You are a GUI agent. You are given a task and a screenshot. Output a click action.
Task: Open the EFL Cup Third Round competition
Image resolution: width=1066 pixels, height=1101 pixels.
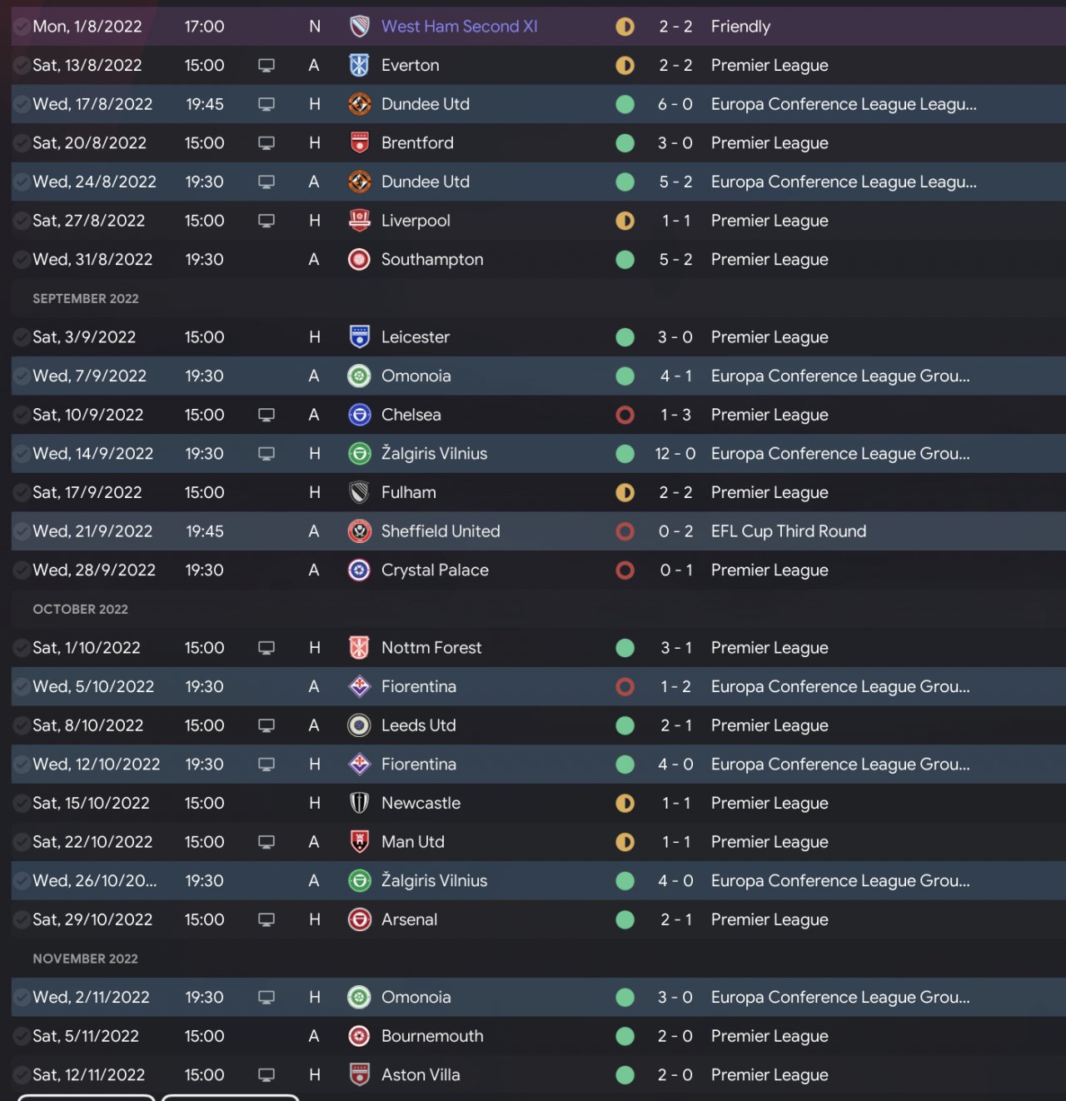pos(788,531)
